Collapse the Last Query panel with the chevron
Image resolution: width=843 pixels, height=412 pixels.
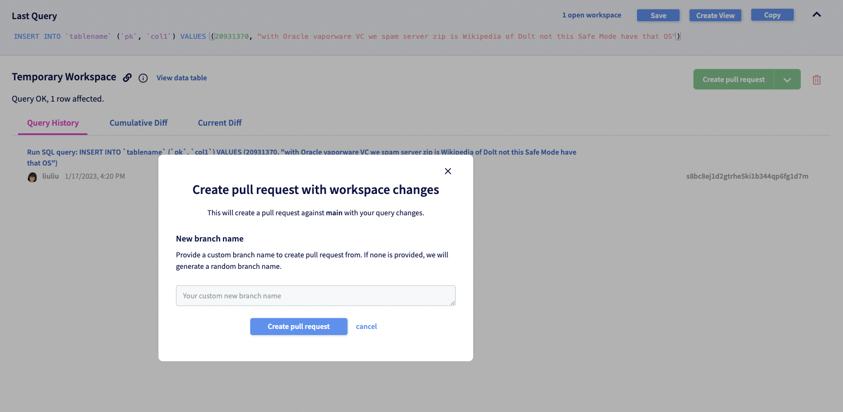point(817,15)
